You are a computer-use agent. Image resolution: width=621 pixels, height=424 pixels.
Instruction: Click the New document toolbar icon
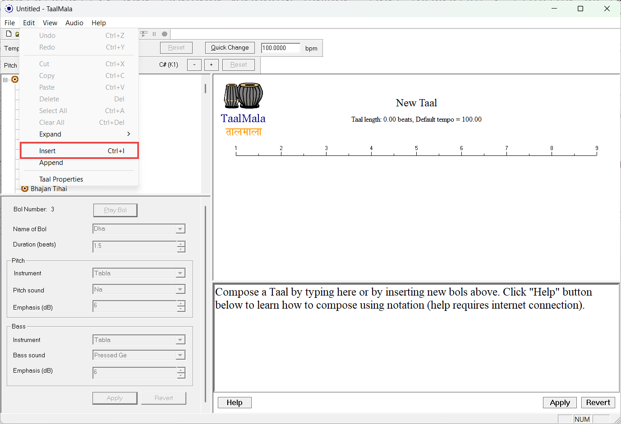(x=9, y=34)
